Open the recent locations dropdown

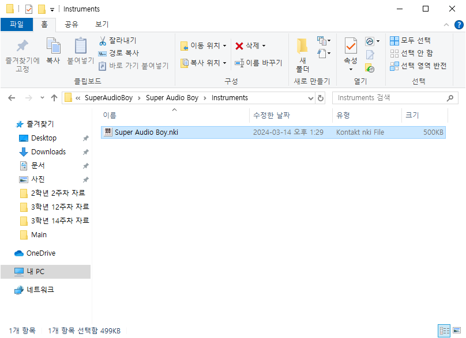[x=42, y=98]
